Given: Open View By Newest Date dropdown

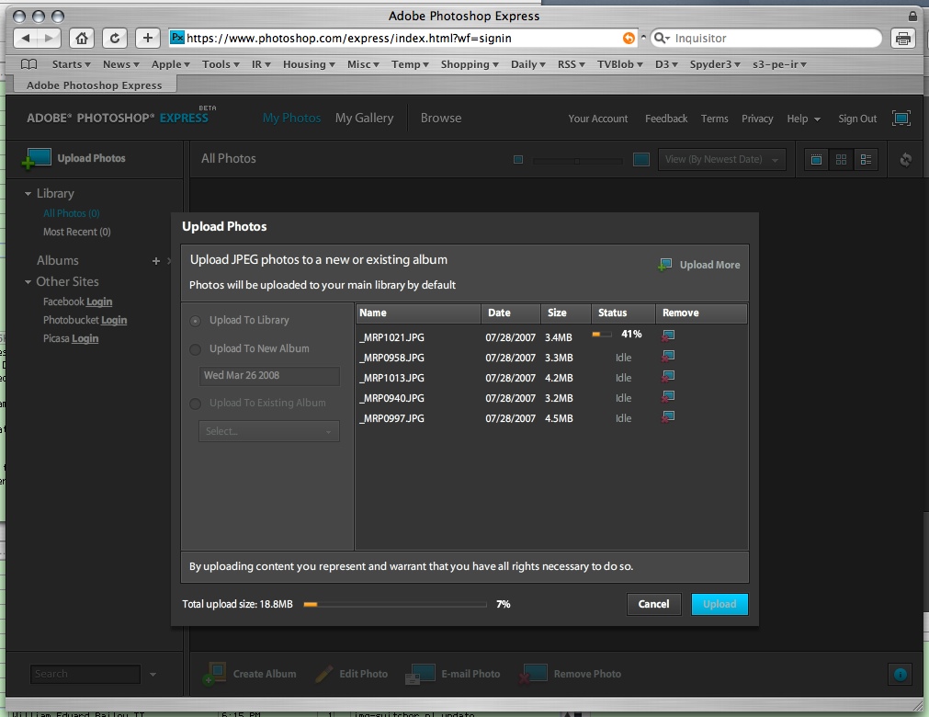Looking at the screenshot, I should pyautogui.click(x=721, y=159).
